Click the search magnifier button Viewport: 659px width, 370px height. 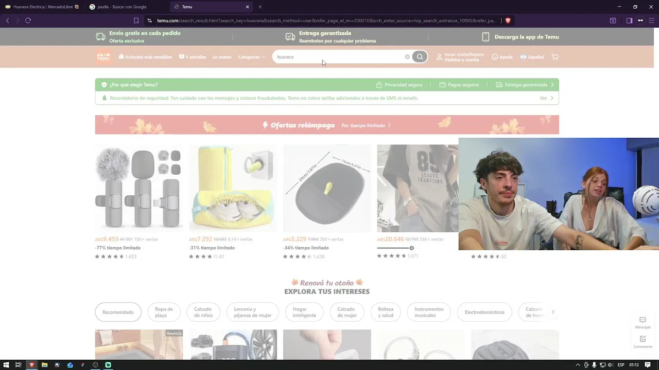[x=420, y=57]
